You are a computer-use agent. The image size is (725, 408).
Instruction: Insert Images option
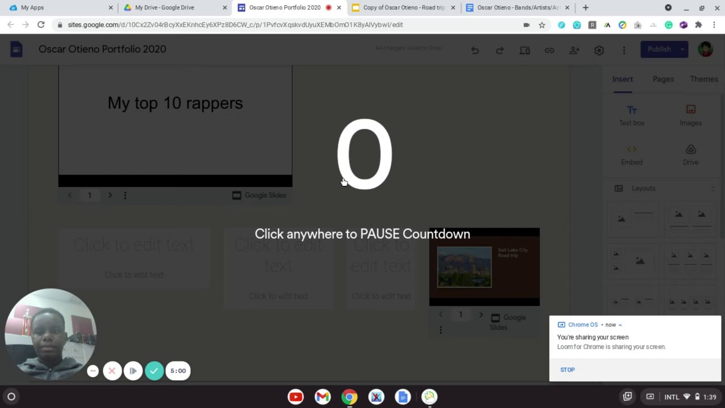[690, 115]
